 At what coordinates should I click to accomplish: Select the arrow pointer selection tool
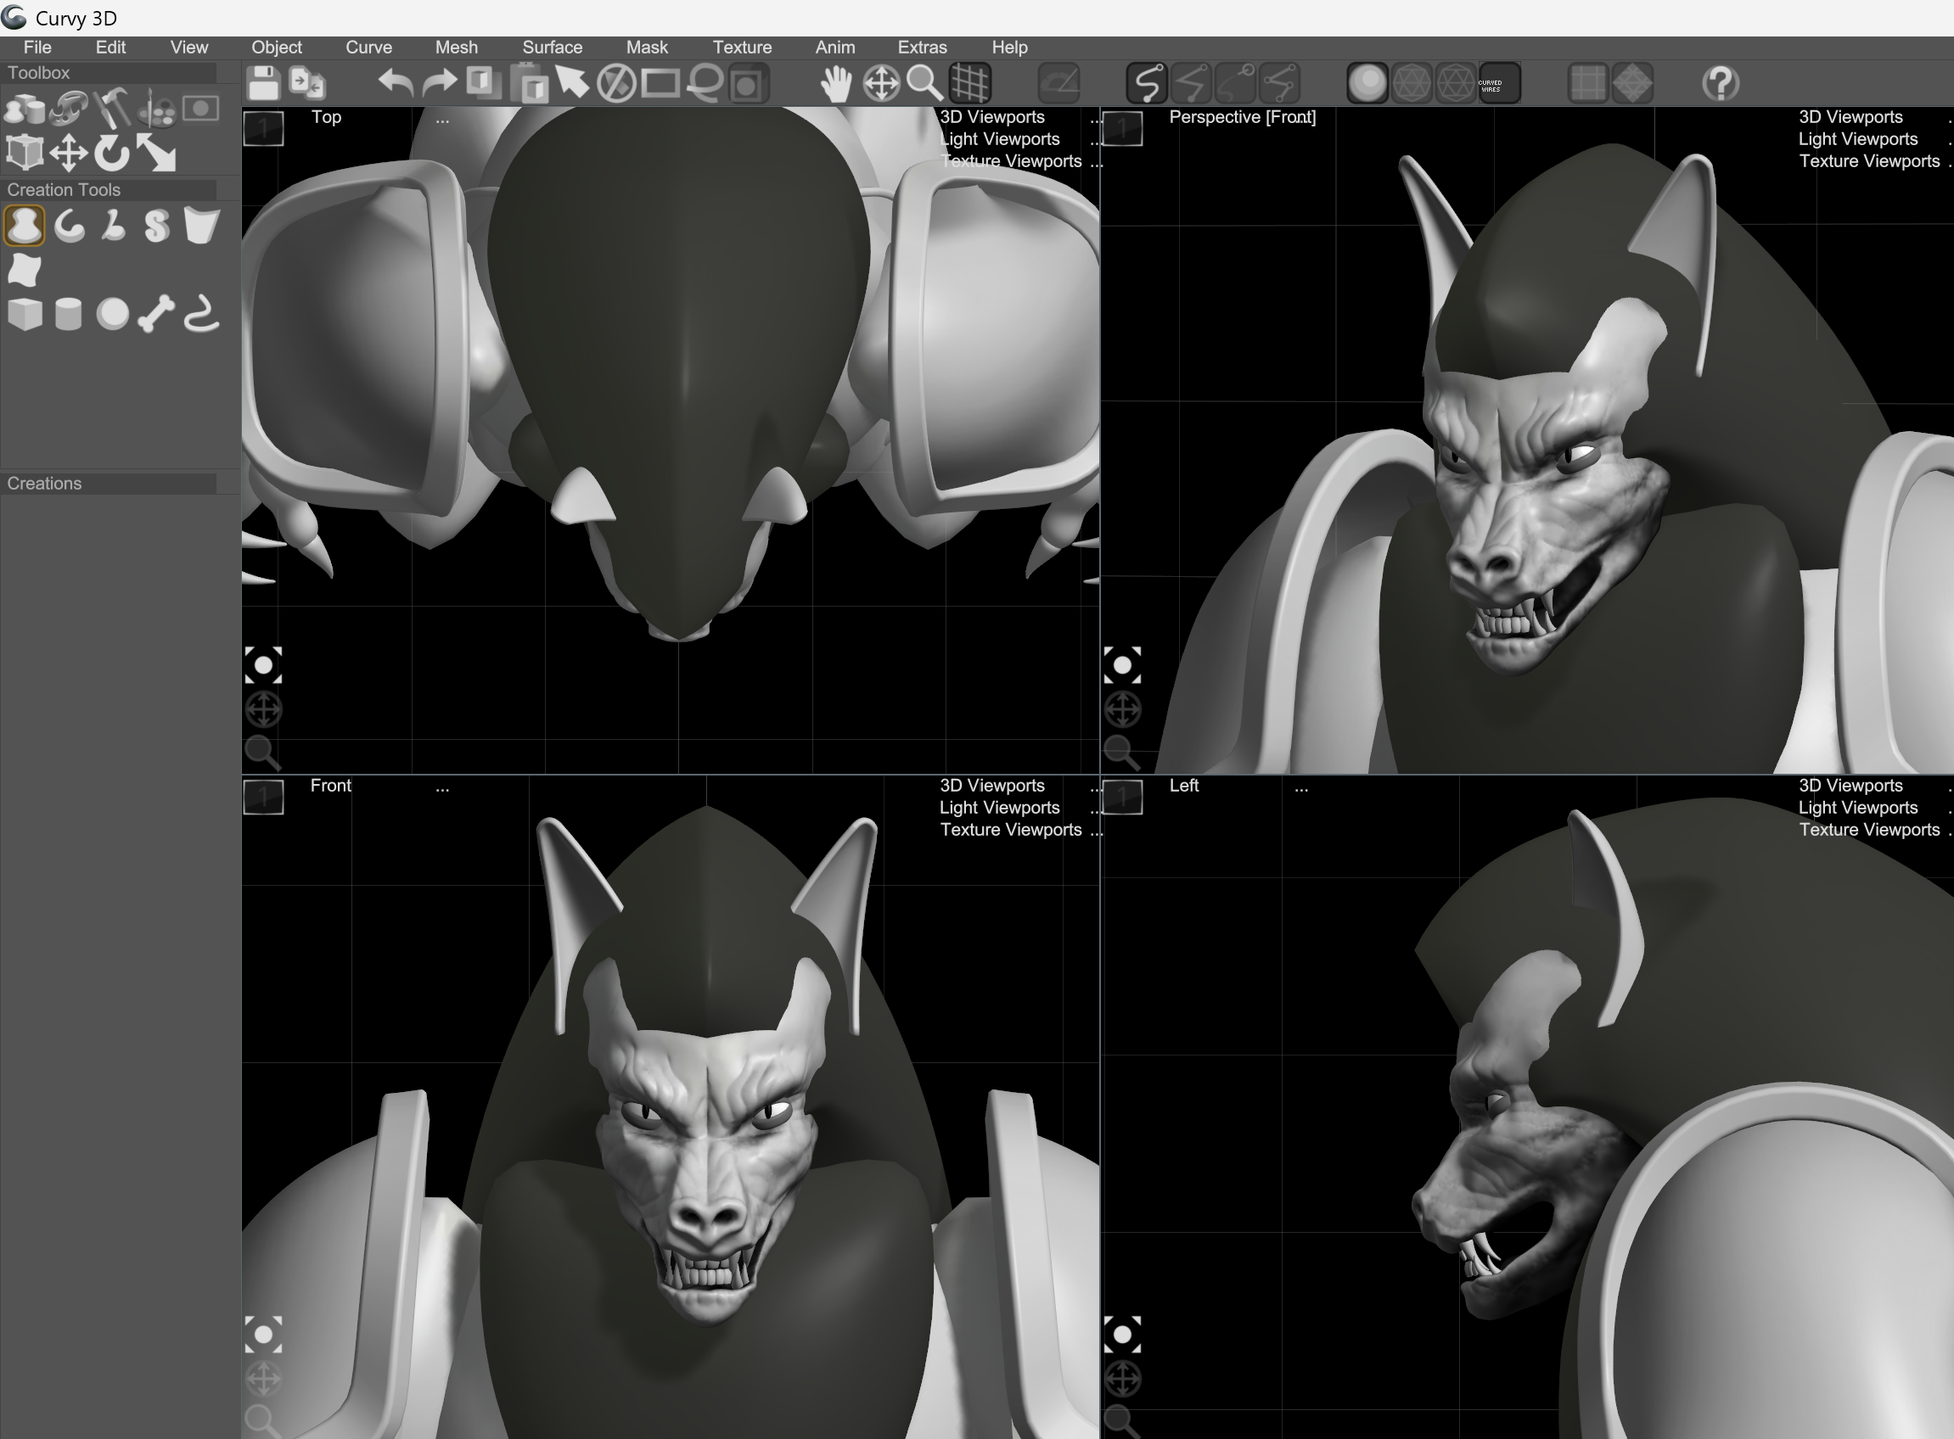573,84
